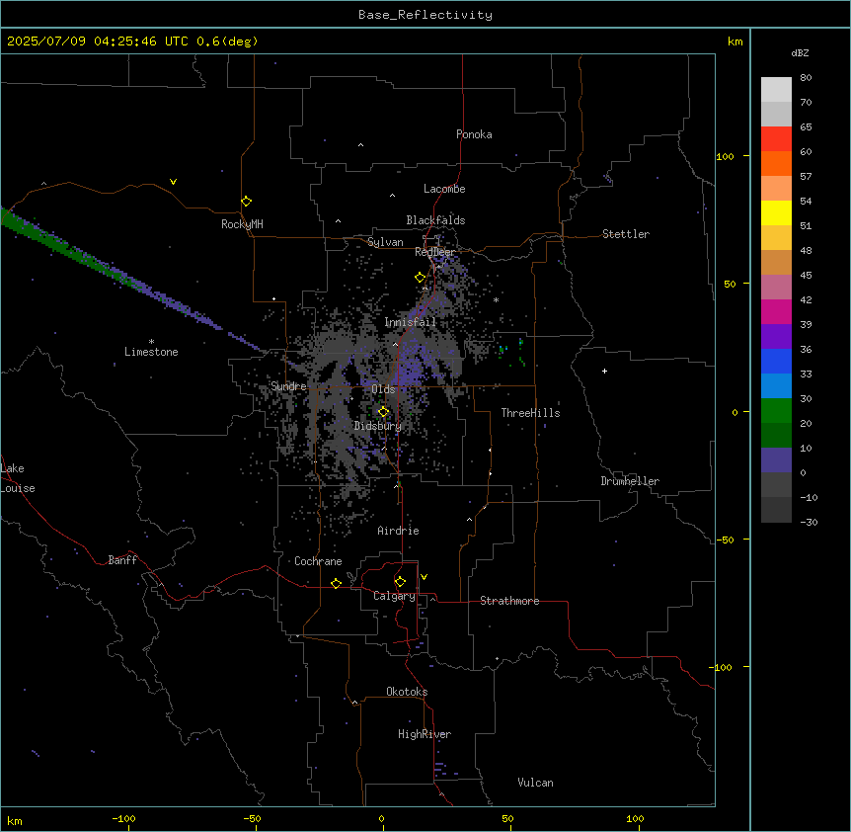Click the Lake Louise label

click(18, 478)
